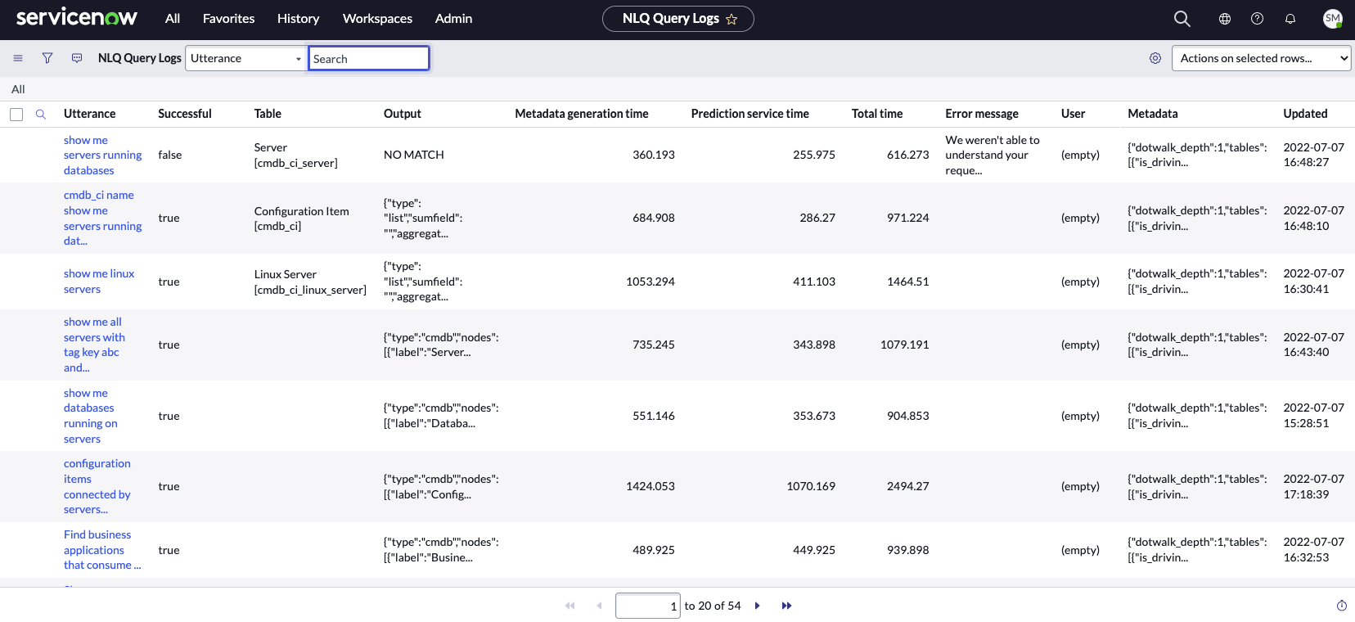Open 'show me linux servers' record

click(x=99, y=282)
